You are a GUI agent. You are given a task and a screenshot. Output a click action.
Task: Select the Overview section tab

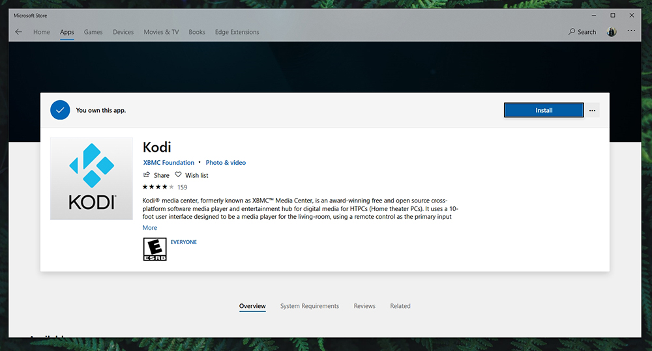click(252, 306)
